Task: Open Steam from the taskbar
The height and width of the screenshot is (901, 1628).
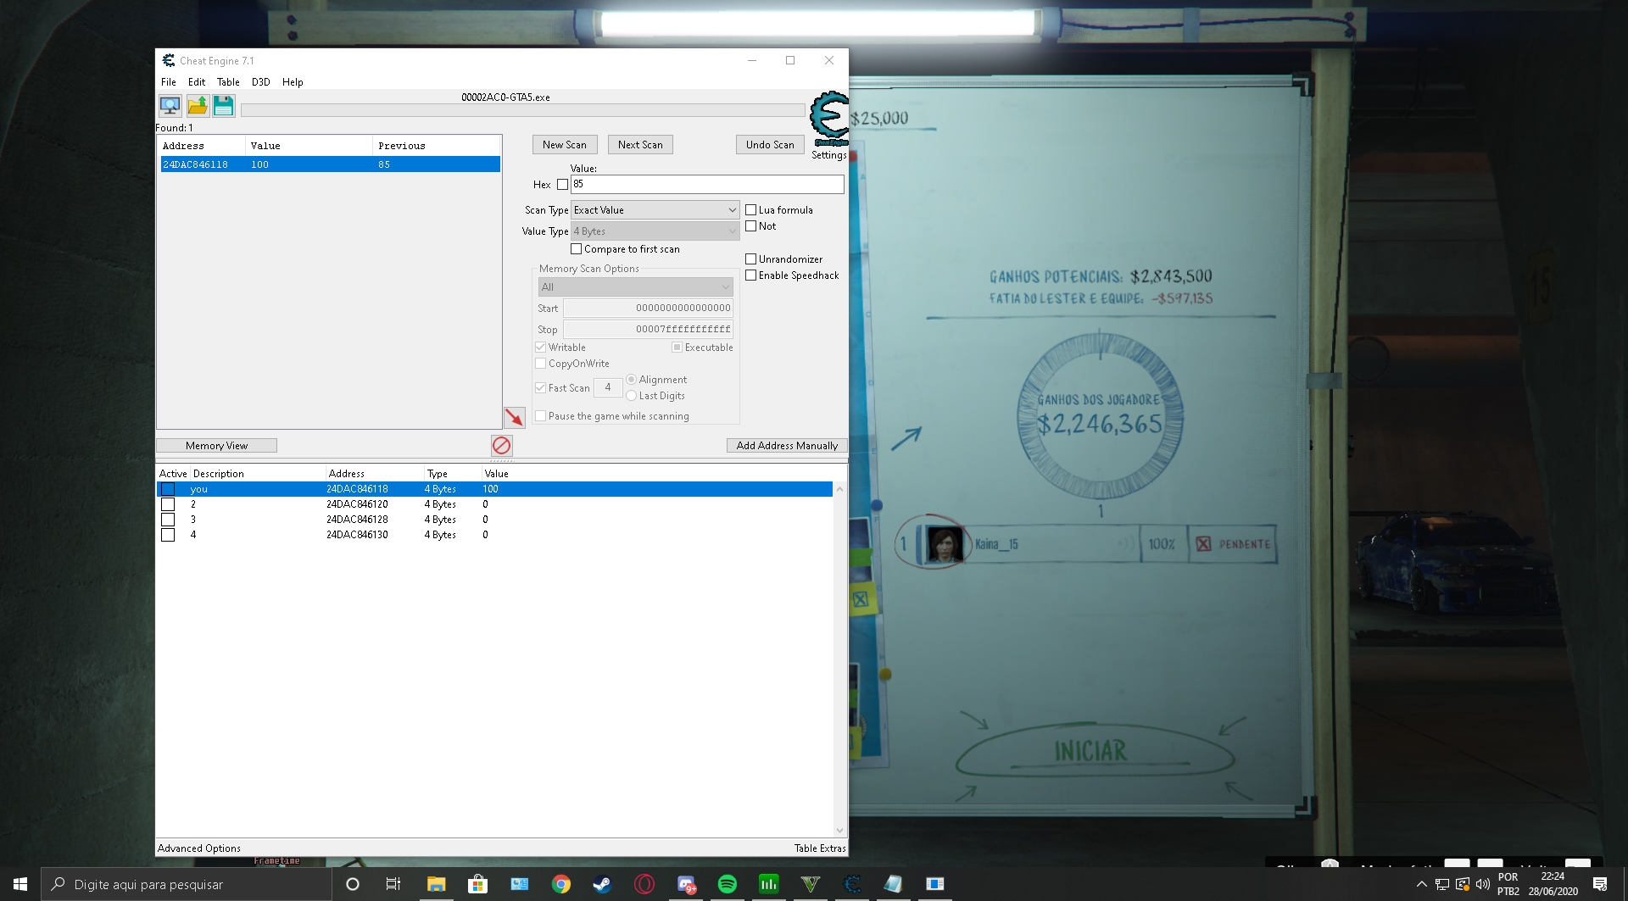Action: click(602, 884)
